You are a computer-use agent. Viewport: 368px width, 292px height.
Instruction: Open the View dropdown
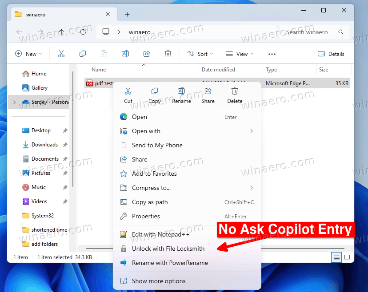tap(240, 54)
